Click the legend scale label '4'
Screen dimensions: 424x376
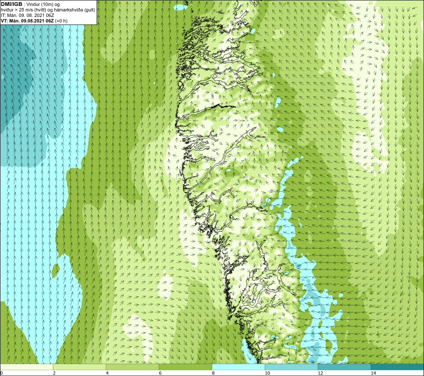[107, 373]
